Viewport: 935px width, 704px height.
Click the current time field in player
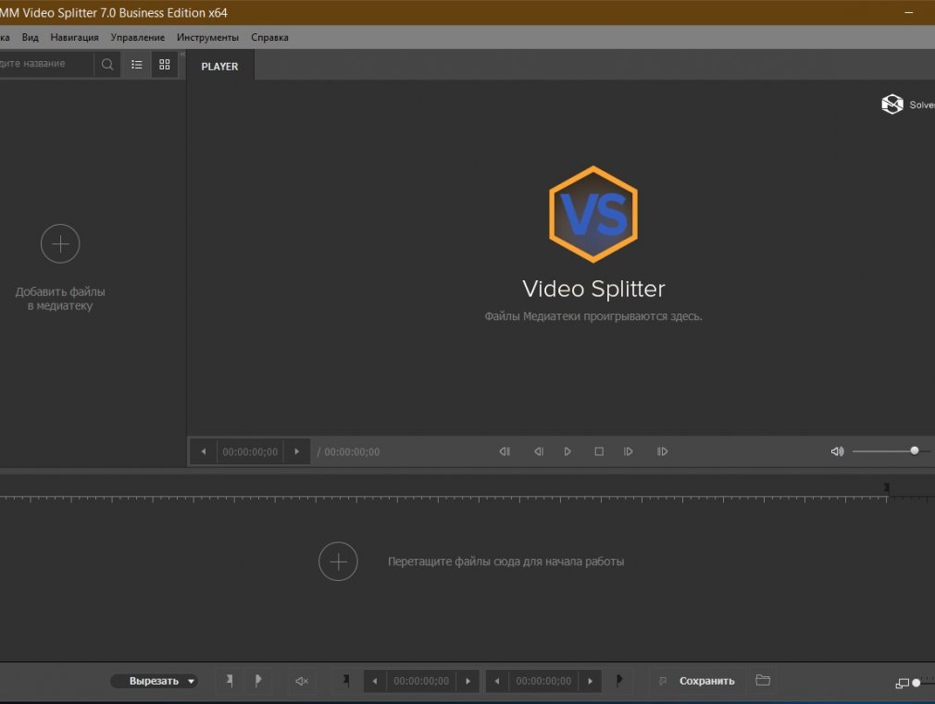coord(250,451)
